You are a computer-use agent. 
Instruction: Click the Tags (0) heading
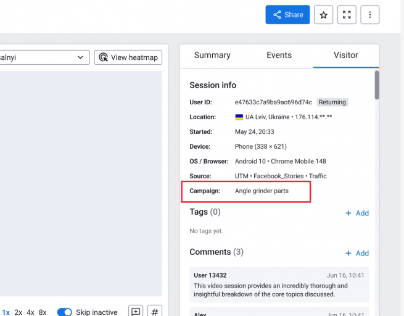pyautogui.click(x=205, y=212)
